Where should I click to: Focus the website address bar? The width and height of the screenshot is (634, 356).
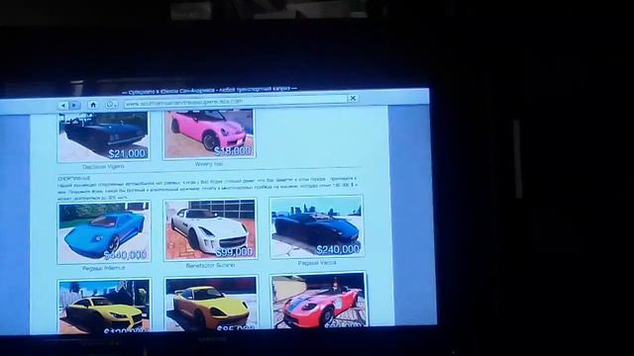tap(236, 101)
